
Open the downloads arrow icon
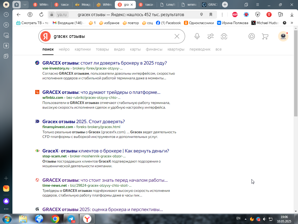pyautogui.click(x=292, y=15)
